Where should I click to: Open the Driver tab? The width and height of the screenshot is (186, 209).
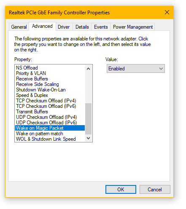pos(64,27)
